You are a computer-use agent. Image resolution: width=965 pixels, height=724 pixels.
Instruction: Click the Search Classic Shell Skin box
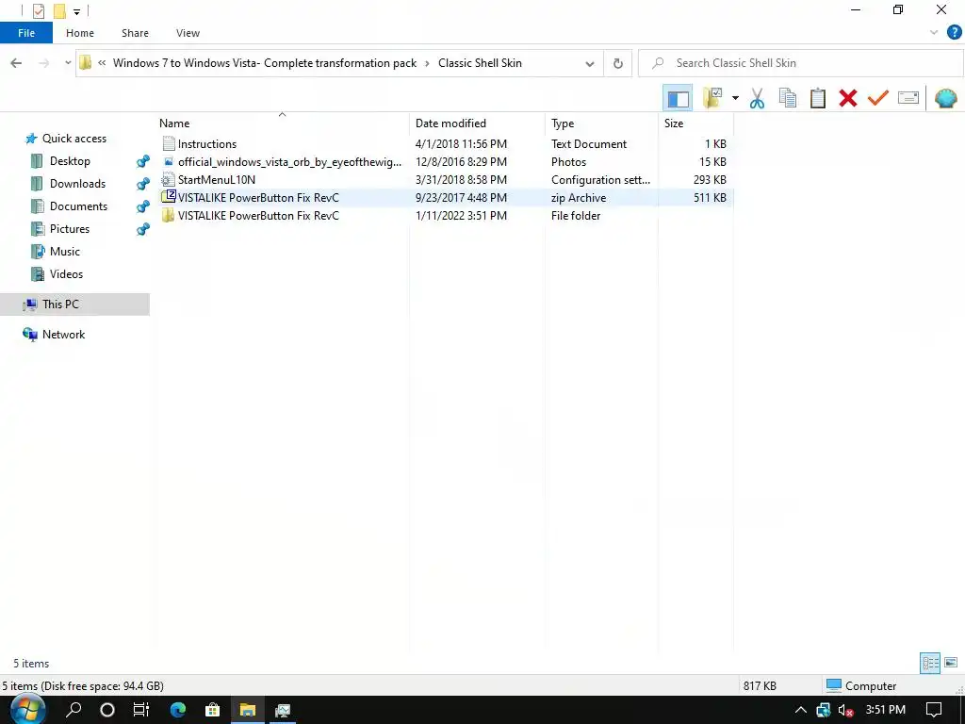801,63
